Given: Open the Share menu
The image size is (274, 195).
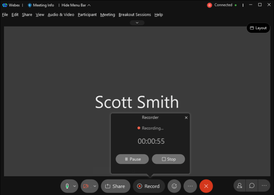Looking at the screenshot, I should click(27, 15).
